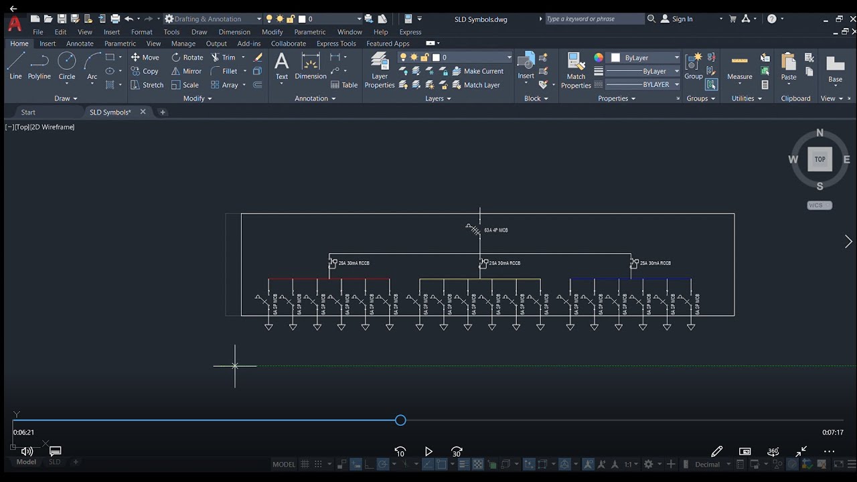Screen dimensions: 857x482
Task: Toggle polar tracking in status bar
Action: [383, 464]
